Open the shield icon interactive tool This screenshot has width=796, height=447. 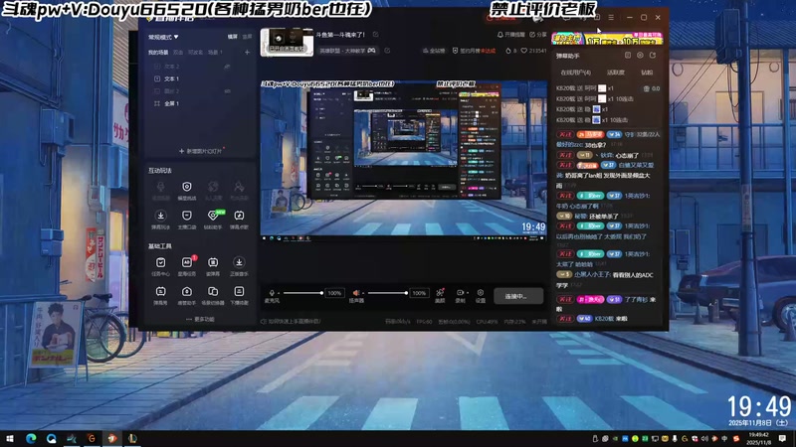pos(187,187)
